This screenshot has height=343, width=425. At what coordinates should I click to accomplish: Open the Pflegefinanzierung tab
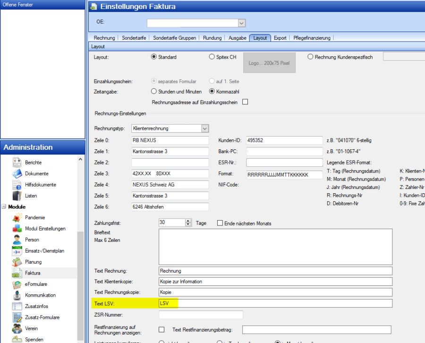tap(312, 38)
